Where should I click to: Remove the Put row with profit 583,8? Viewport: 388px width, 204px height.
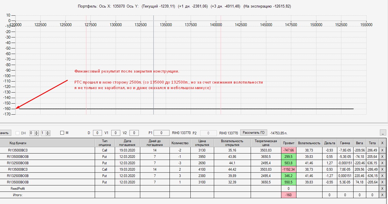click(382, 163)
